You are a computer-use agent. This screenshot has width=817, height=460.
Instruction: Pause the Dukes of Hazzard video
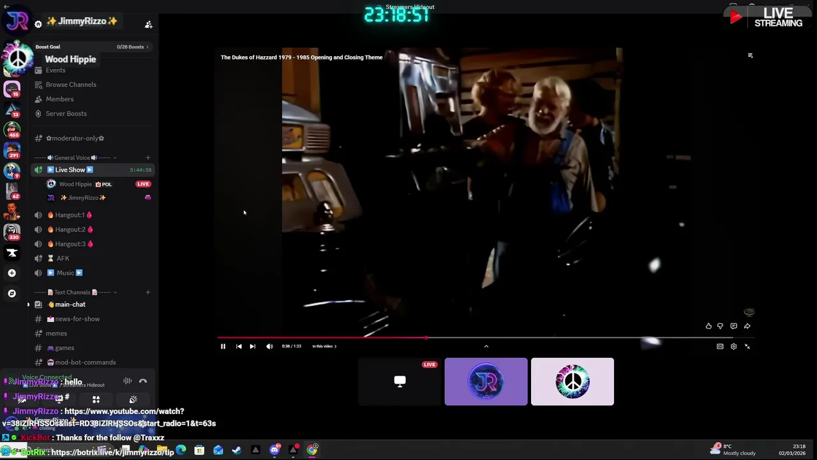[x=223, y=346]
